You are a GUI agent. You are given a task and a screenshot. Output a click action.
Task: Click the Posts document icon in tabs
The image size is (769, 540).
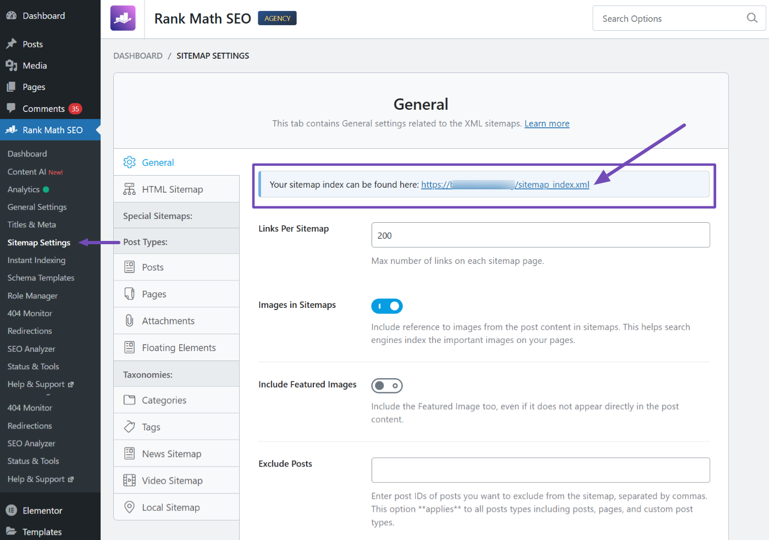click(x=129, y=267)
